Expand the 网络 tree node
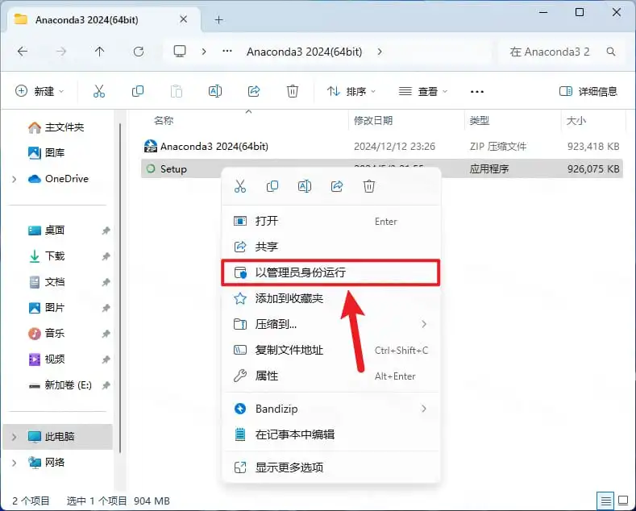The height and width of the screenshot is (511, 636). 15,463
